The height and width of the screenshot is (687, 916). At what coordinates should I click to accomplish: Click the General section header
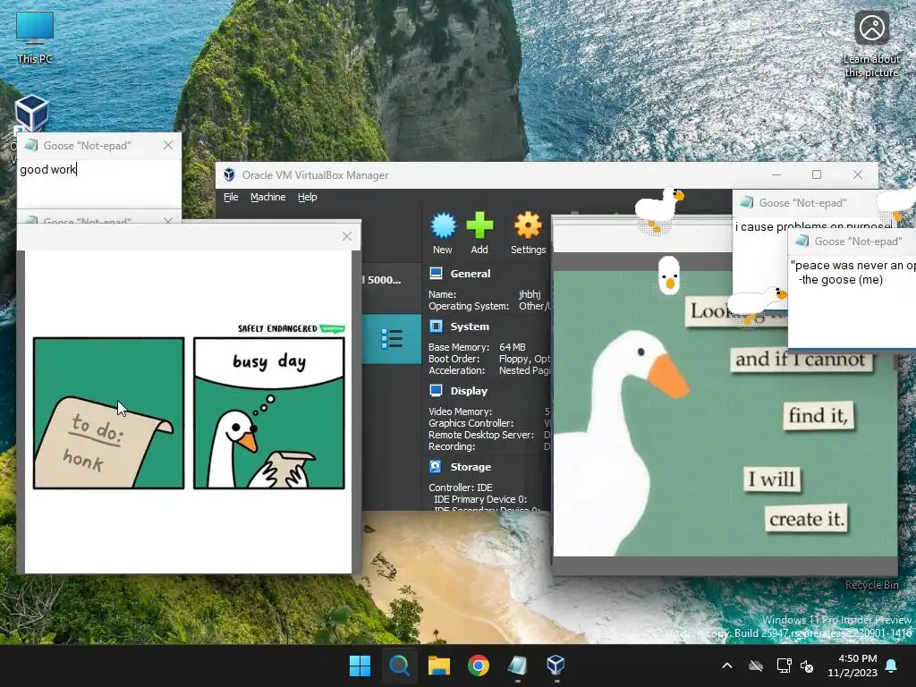click(471, 274)
